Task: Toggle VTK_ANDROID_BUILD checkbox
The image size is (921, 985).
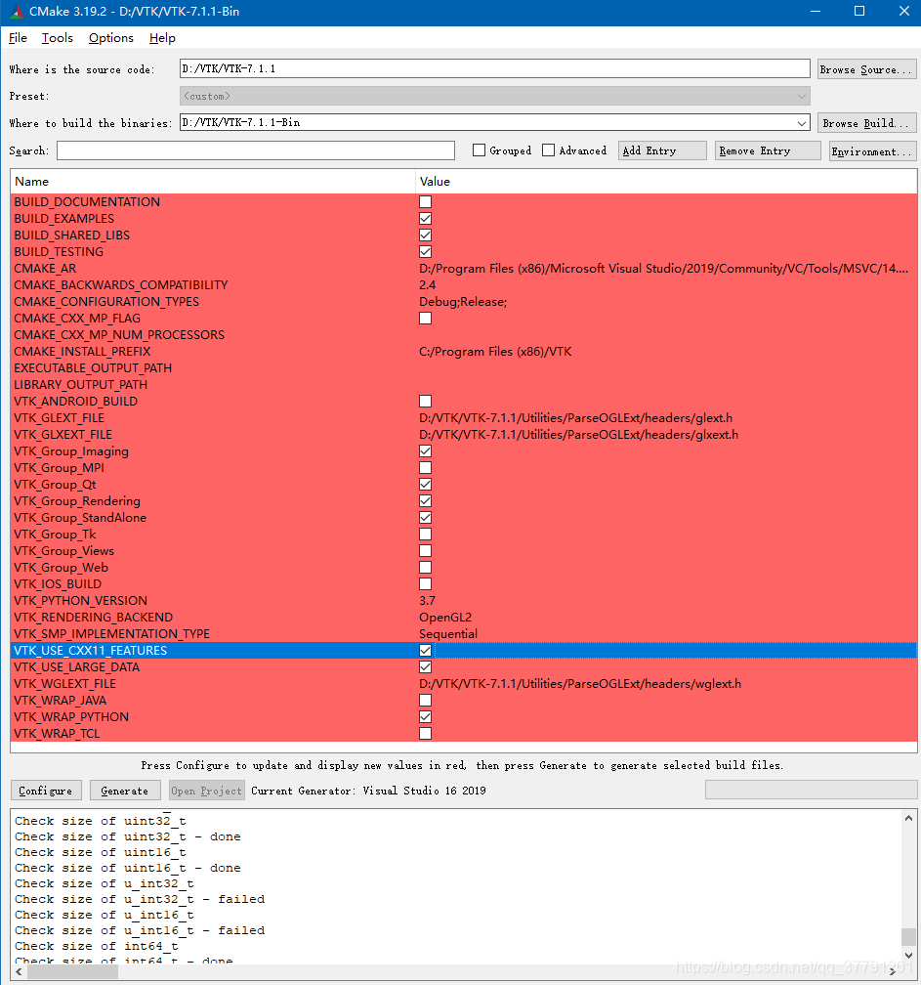Action: click(426, 402)
